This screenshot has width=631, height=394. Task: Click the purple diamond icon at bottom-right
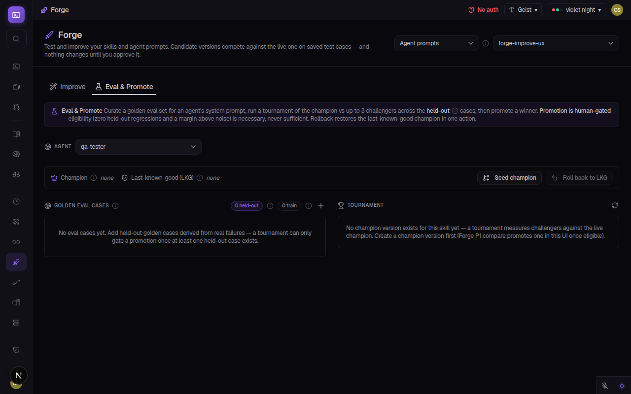[622, 386]
